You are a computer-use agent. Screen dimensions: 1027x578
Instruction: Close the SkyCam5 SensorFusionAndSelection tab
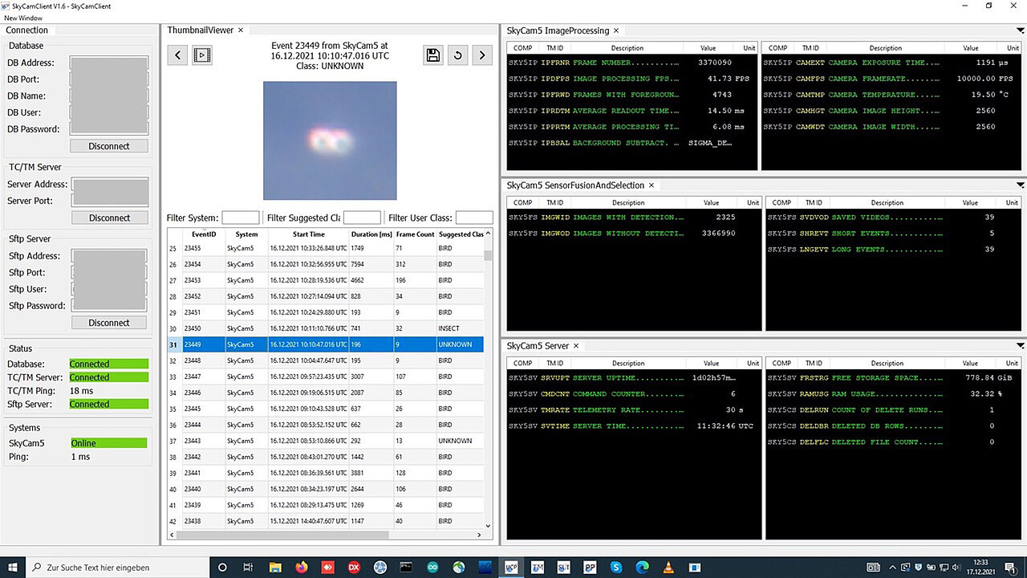652,185
